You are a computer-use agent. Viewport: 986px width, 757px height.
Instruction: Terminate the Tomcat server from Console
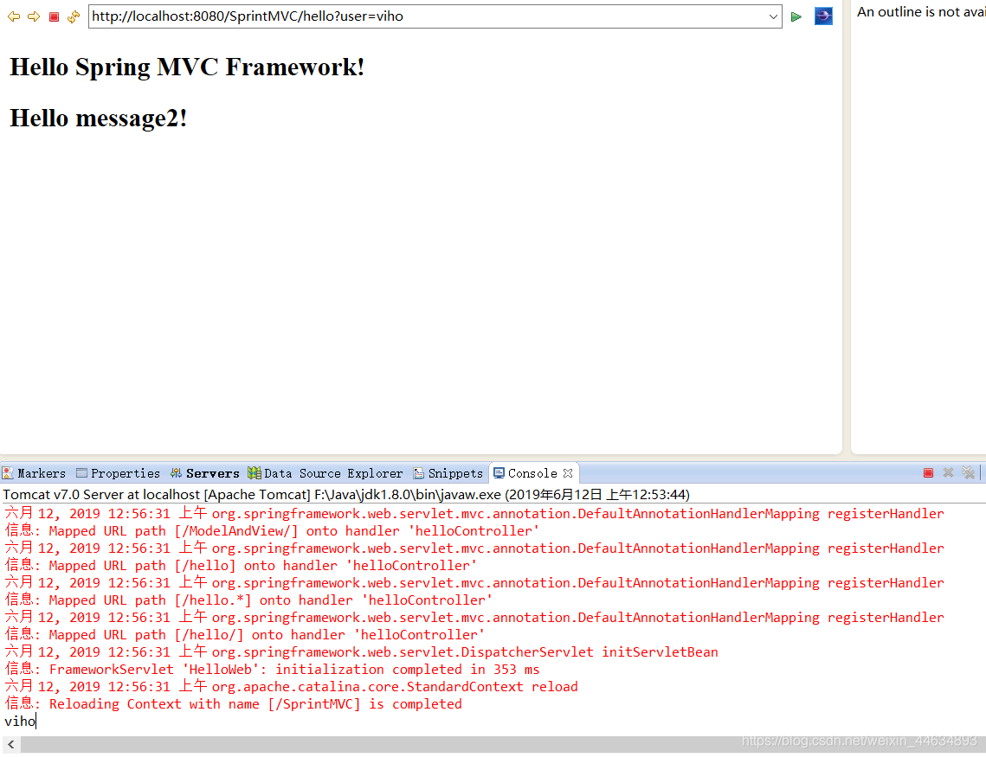[928, 472]
